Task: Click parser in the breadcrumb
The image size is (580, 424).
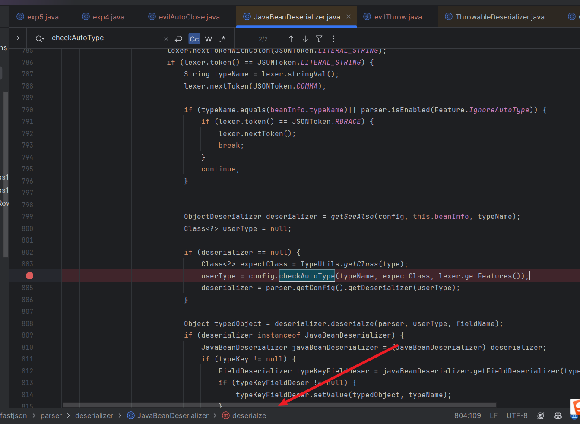Action: coord(51,415)
